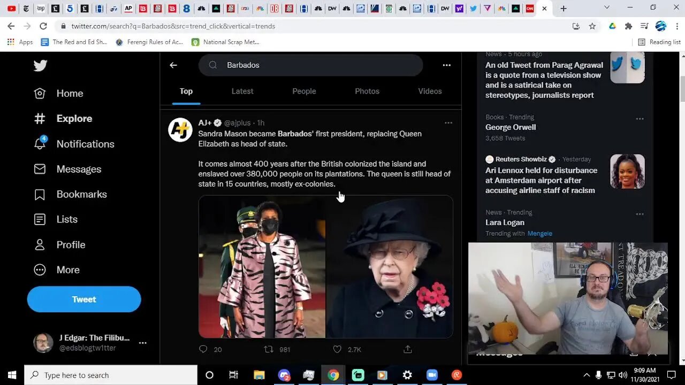Switch to the Photos tab
Image resolution: width=685 pixels, height=385 pixels.
pos(367,91)
